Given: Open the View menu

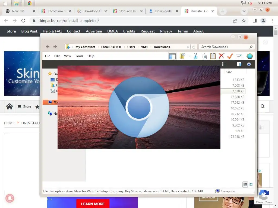Looking at the screenshot, I should tap(67, 56).
